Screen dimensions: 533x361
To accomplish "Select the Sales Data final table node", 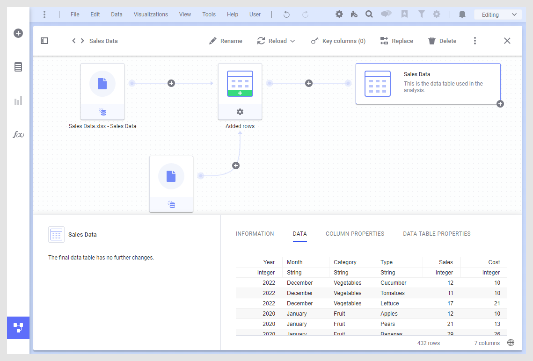I will click(428, 84).
